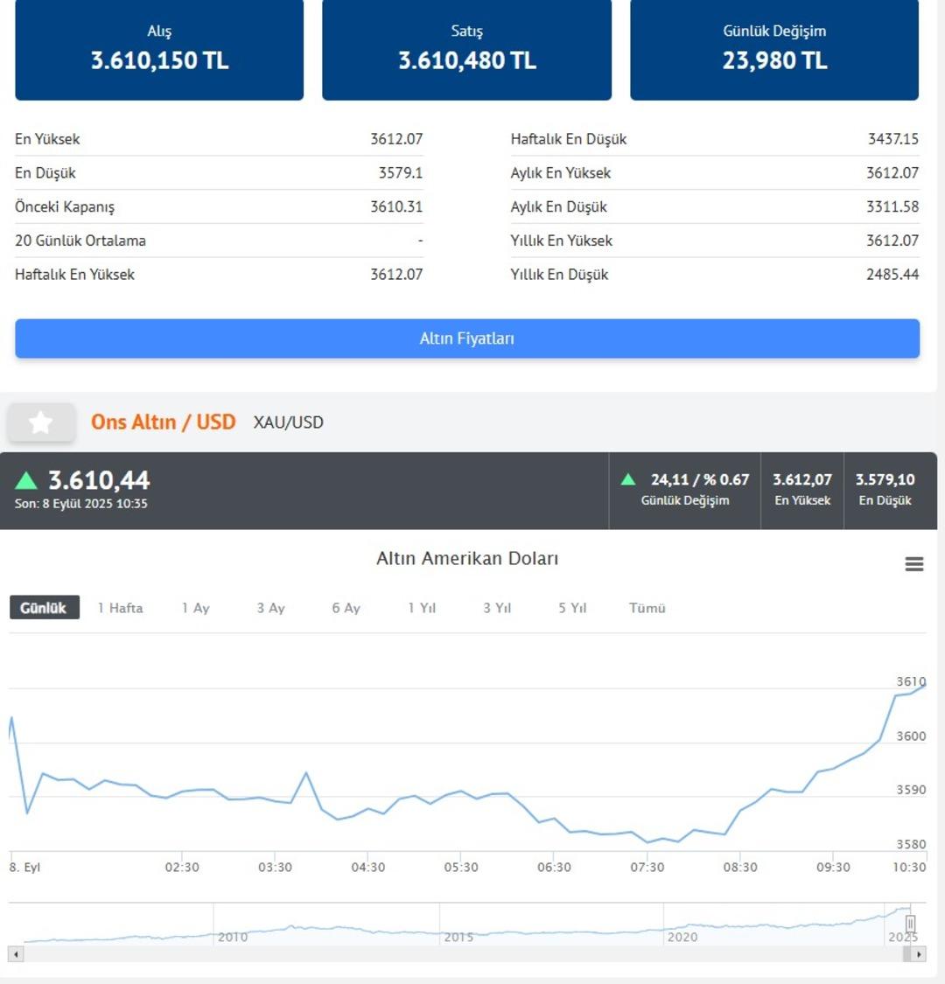Click the En Düşük value 3579.1
This screenshot has height=984, width=945.
click(400, 172)
